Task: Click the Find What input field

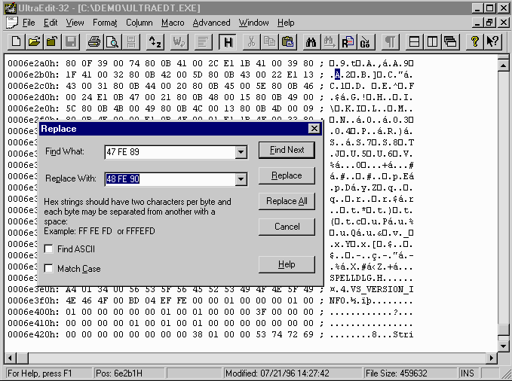Action: [x=170, y=152]
